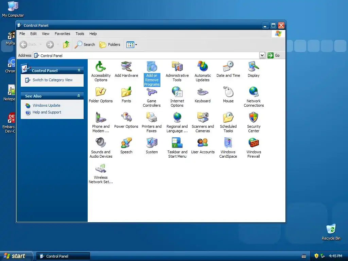The image size is (348, 261).
Task: Click the system tray clock
Action: [x=335, y=256]
